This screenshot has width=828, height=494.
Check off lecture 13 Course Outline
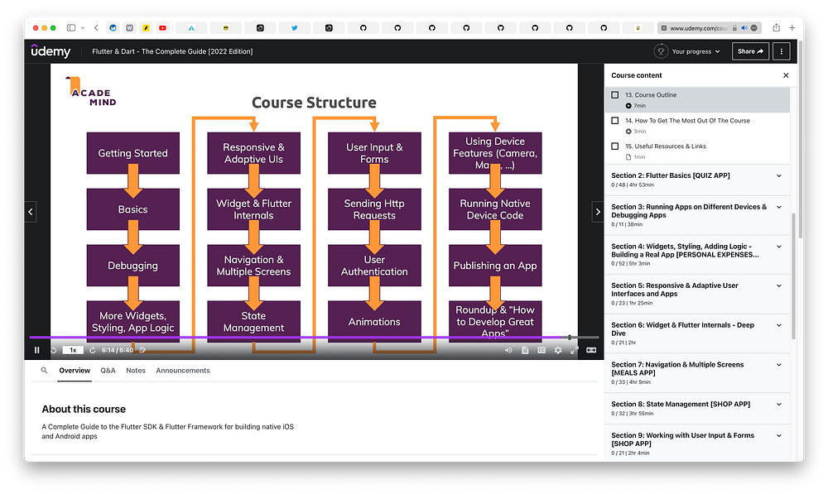pyautogui.click(x=614, y=95)
